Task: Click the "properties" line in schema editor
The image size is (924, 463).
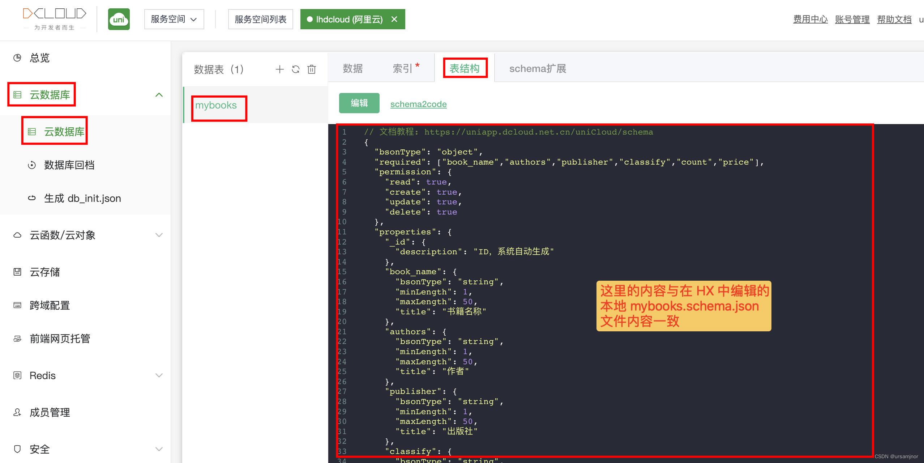Action: point(413,232)
